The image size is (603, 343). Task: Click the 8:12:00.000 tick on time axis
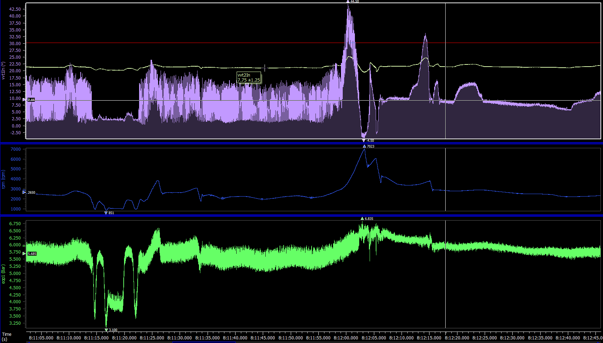click(x=346, y=338)
